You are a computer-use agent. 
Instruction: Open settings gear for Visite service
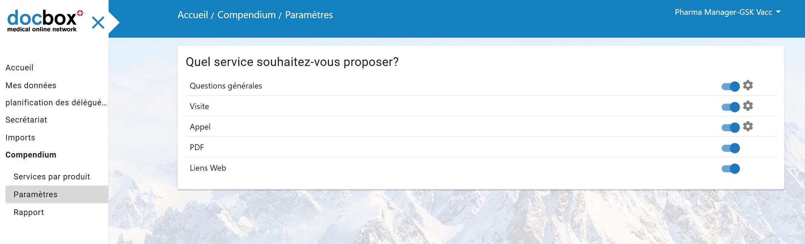(748, 106)
